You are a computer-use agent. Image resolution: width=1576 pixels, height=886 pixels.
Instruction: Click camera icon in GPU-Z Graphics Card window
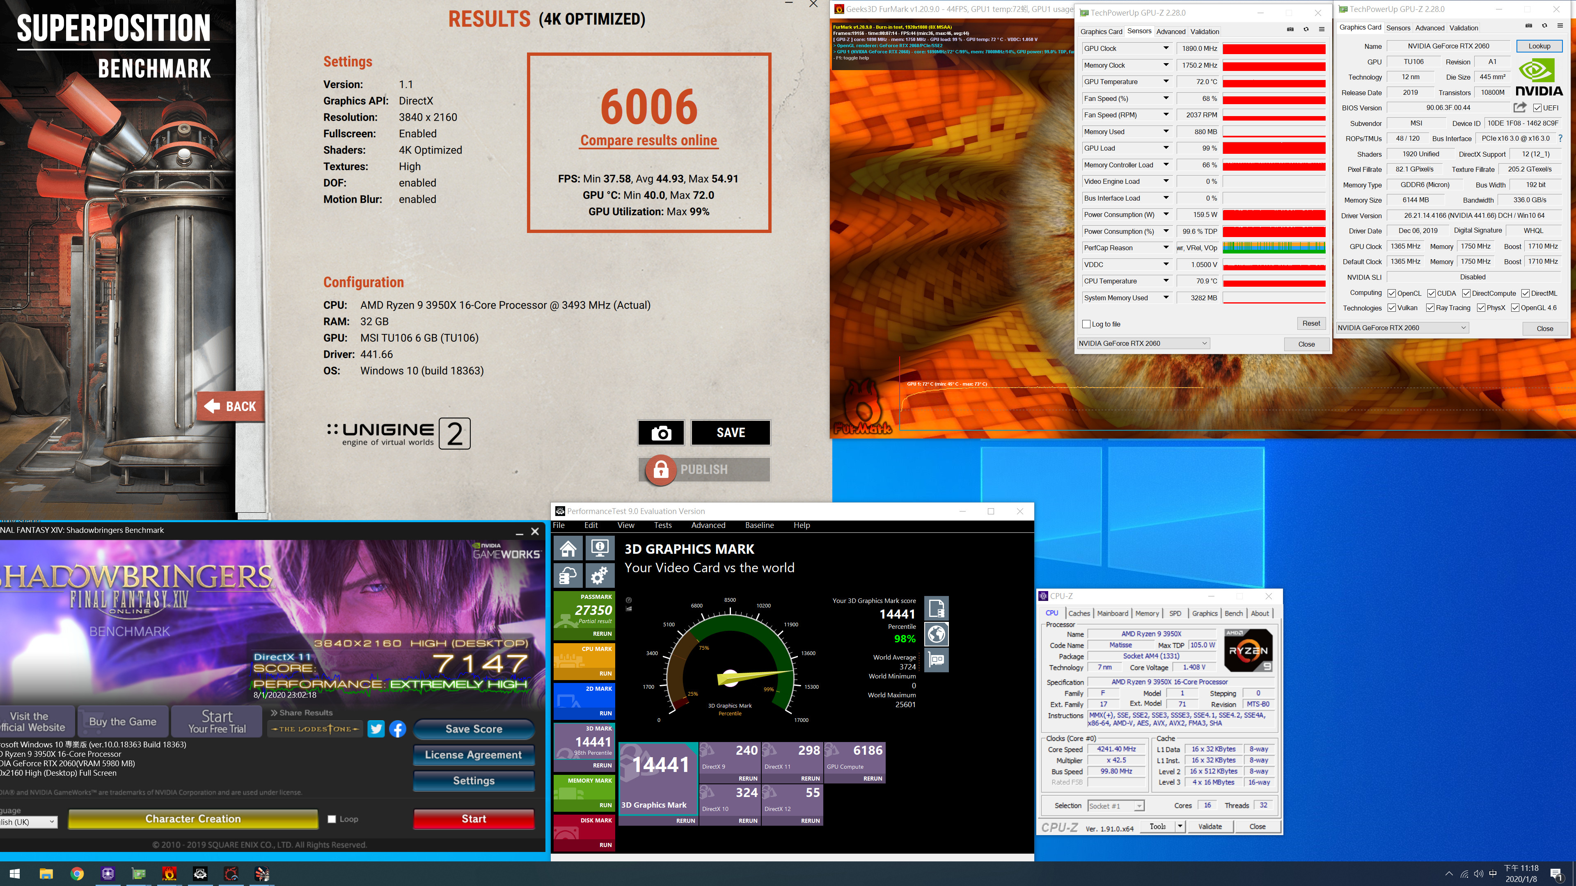1529,26
